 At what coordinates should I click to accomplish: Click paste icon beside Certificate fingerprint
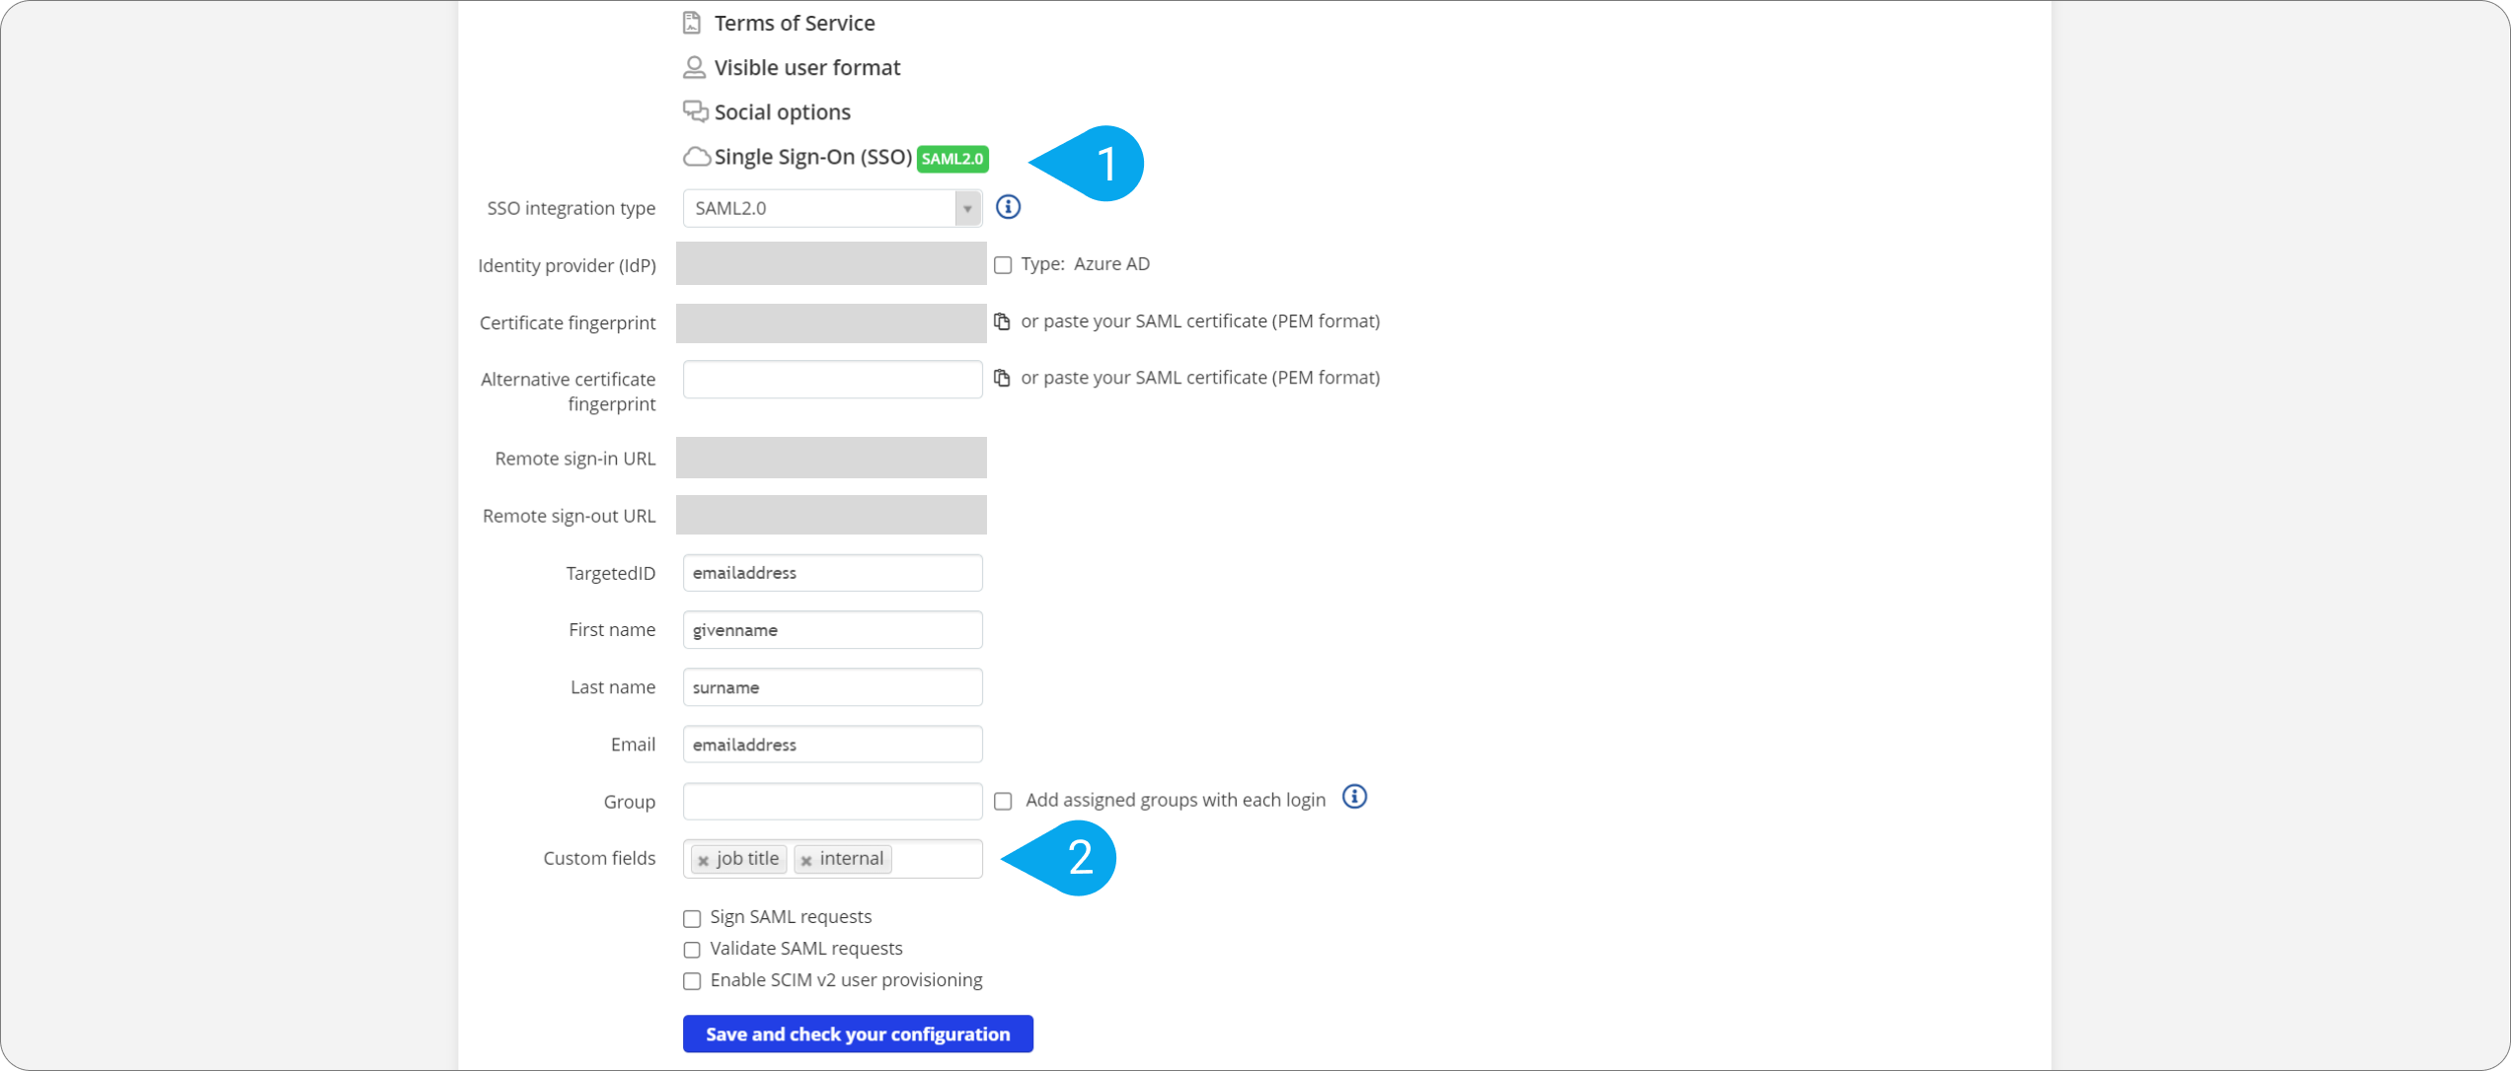point(1002,321)
